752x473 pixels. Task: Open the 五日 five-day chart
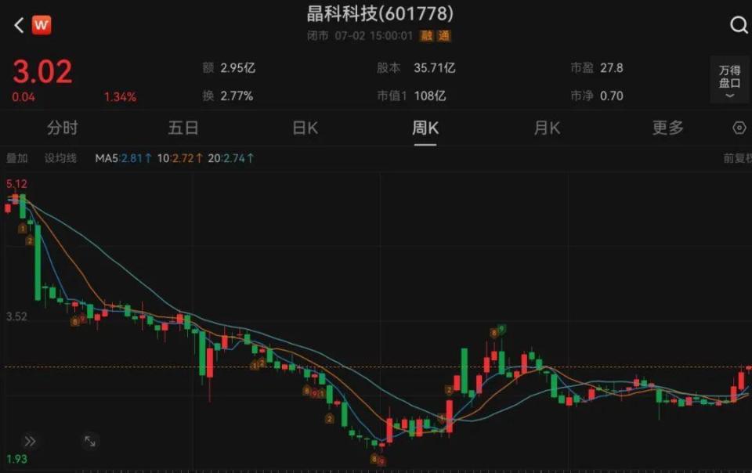click(x=183, y=128)
